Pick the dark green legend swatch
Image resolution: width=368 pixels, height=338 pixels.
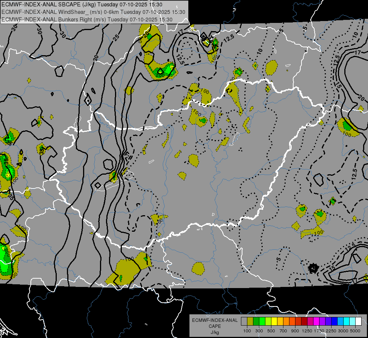point(256,321)
